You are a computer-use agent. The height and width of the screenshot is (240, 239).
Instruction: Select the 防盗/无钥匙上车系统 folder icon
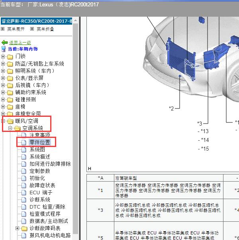(10, 64)
